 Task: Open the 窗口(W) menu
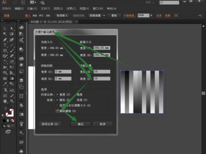tap(98, 9)
